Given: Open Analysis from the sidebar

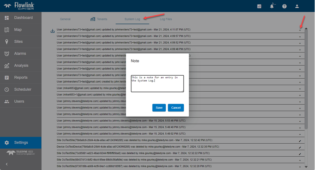Looking at the screenshot, I should (x=21, y=65).
